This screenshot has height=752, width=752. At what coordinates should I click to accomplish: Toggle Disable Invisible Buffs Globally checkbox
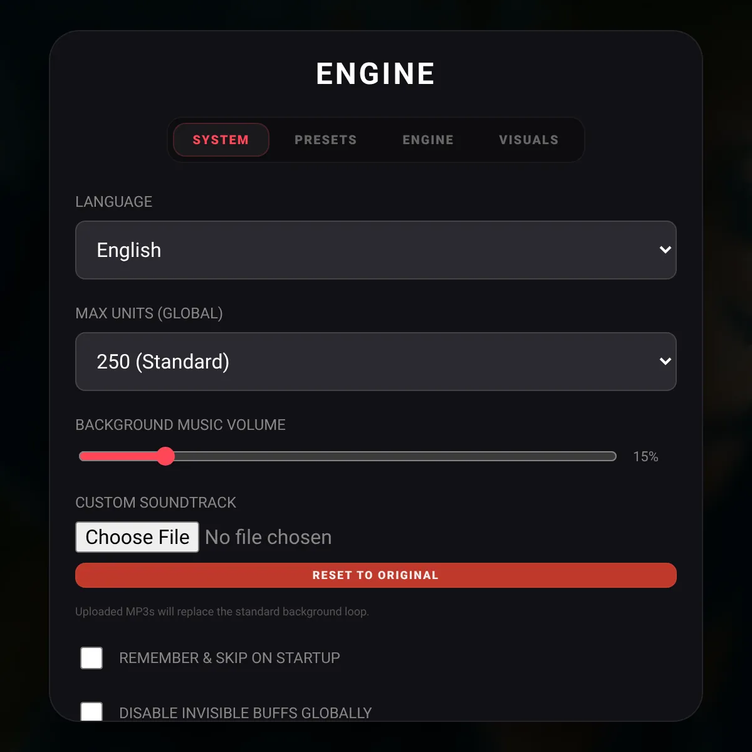pos(91,712)
